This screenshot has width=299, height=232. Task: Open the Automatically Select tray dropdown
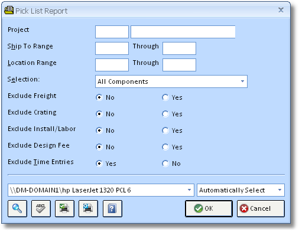pos(240,190)
